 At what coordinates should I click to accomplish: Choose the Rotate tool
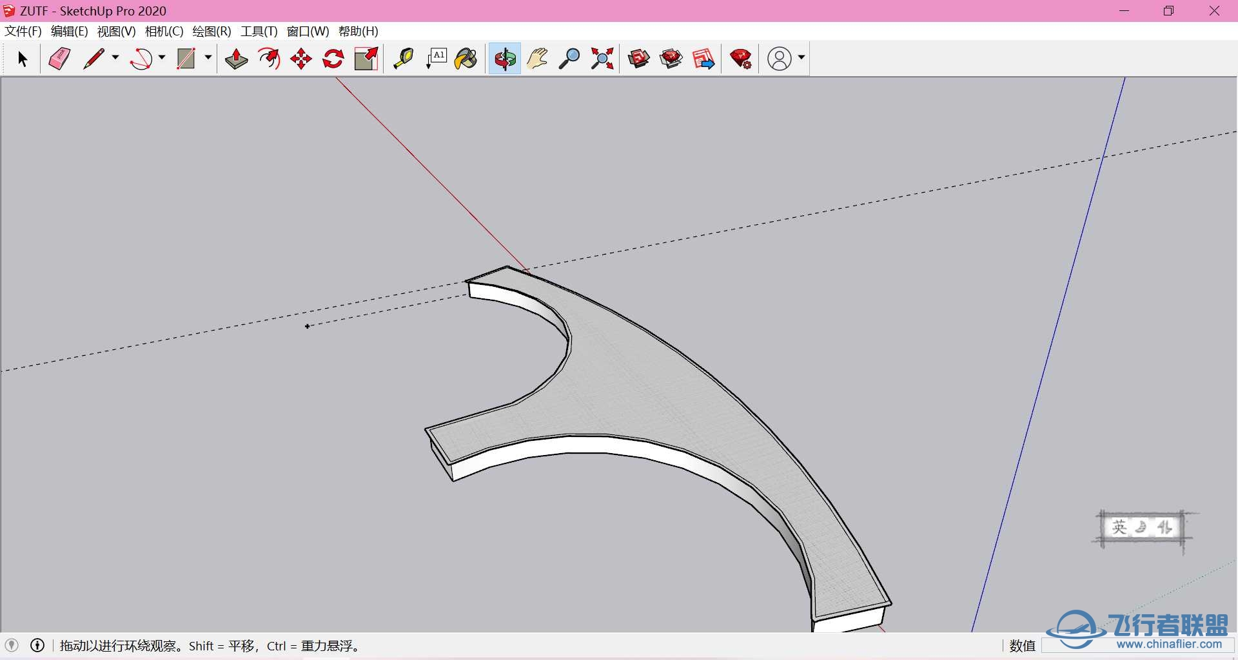click(333, 59)
